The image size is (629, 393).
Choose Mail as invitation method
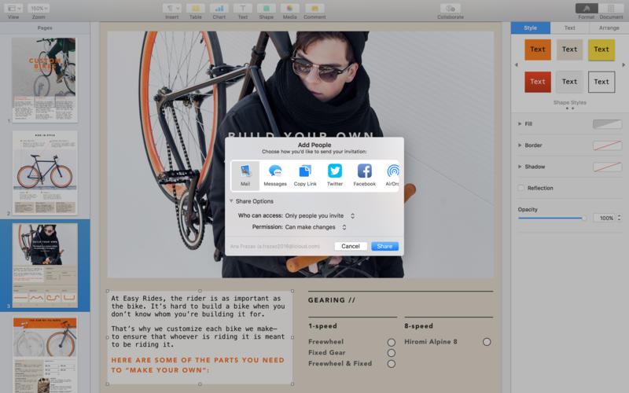click(x=245, y=175)
